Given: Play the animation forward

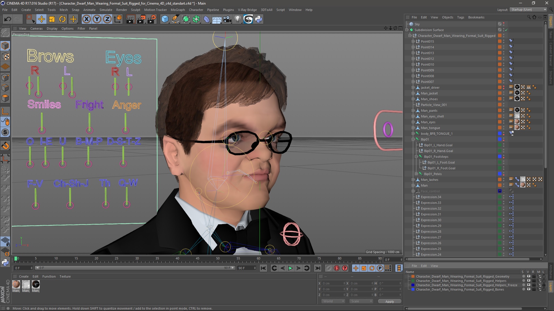Looking at the screenshot, I should click(x=291, y=268).
